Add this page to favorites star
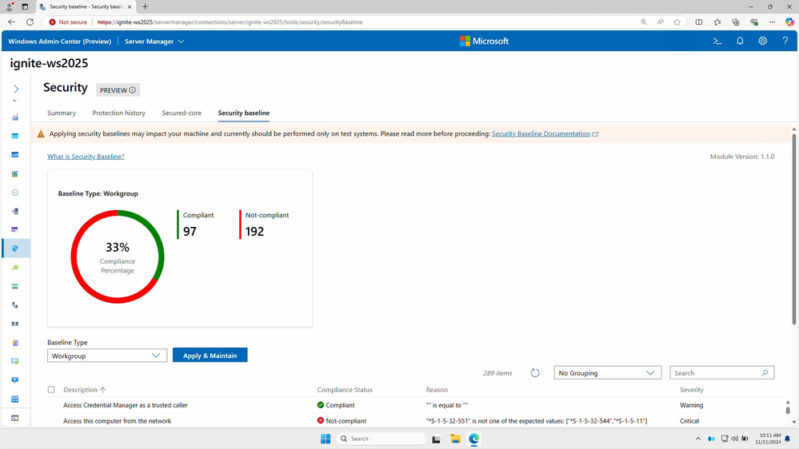This screenshot has width=799, height=449. [x=677, y=22]
